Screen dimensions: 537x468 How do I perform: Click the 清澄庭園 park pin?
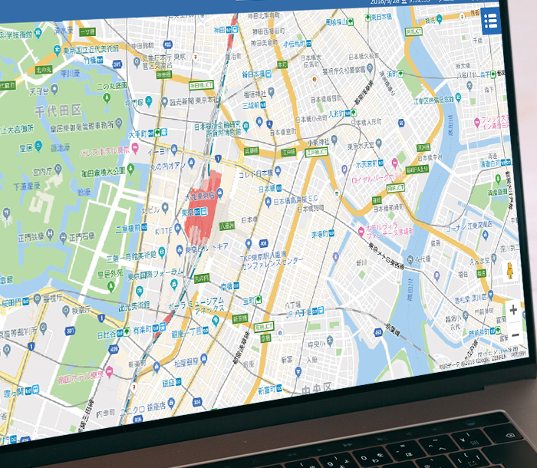[x=498, y=178]
